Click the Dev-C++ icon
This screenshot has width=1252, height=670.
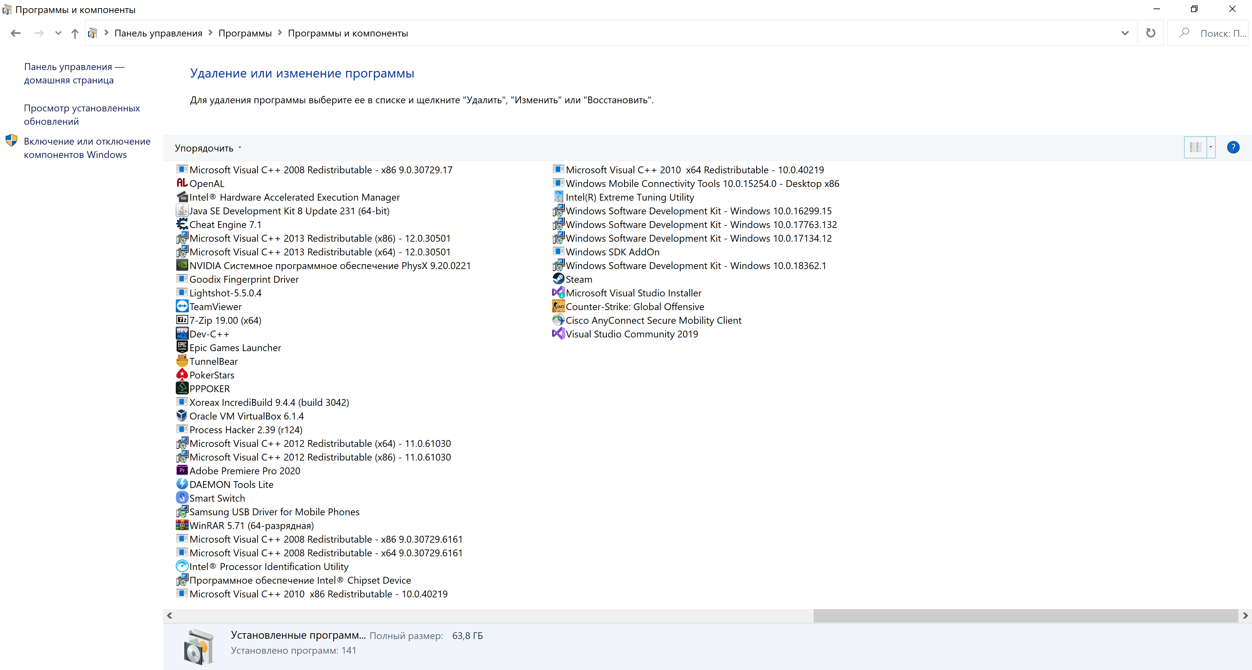(x=182, y=333)
